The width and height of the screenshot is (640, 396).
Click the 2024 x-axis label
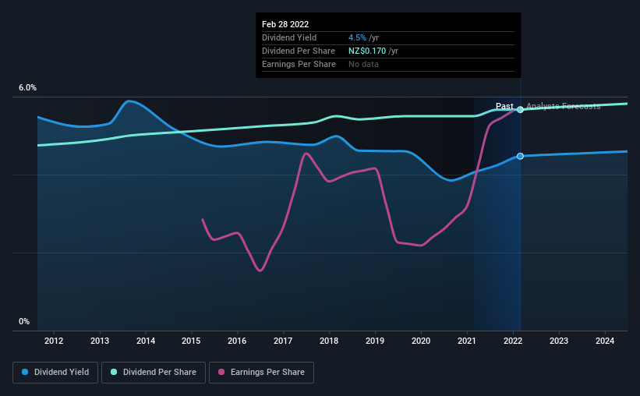coord(605,341)
